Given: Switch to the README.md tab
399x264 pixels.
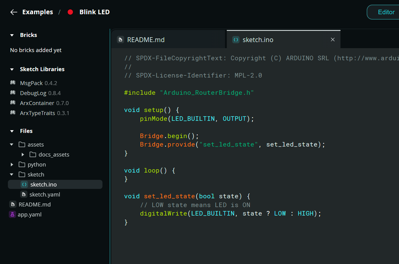Looking at the screenshot, I should pos(169,39).
